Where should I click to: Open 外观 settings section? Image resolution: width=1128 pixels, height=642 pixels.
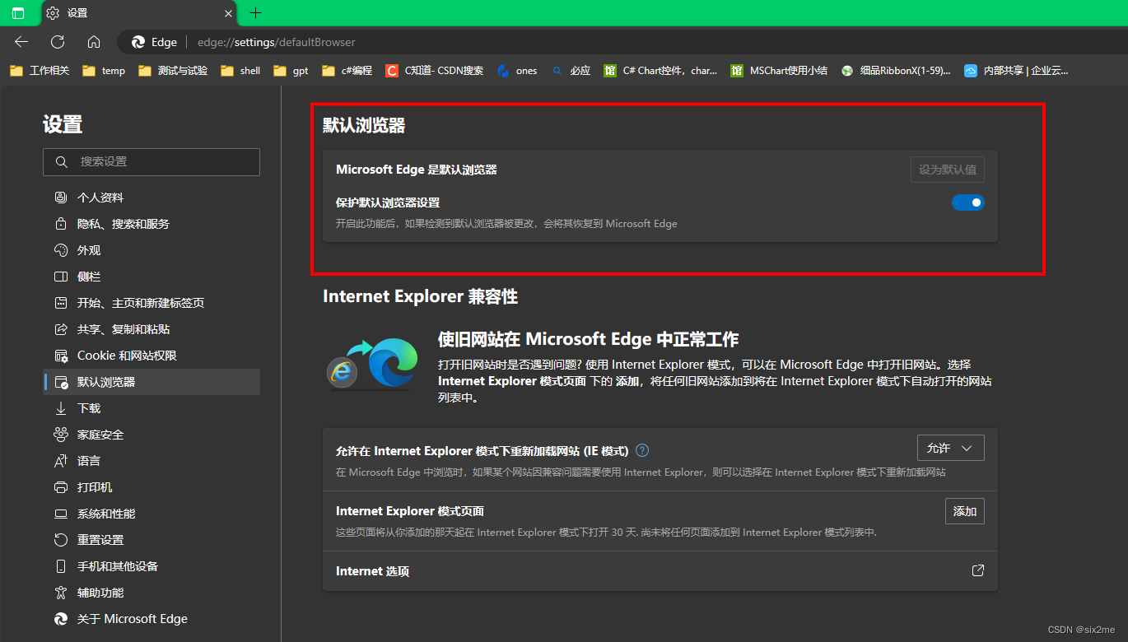(151, 250)
